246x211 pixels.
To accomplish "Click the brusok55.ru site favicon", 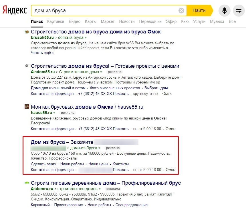I will click(x=27, y=32).
